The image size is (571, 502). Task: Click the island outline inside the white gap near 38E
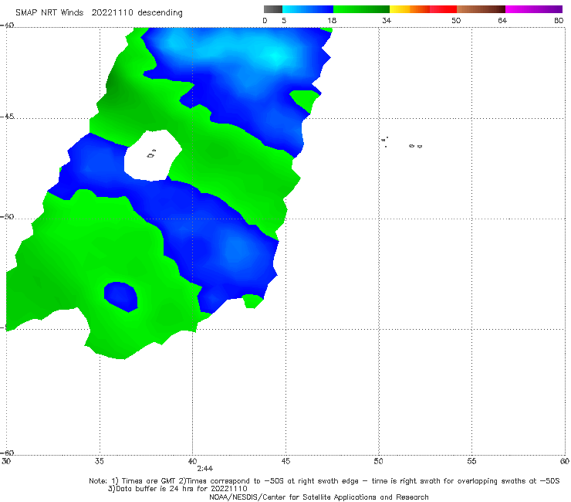pyautogui.click(x=151, y=154)
